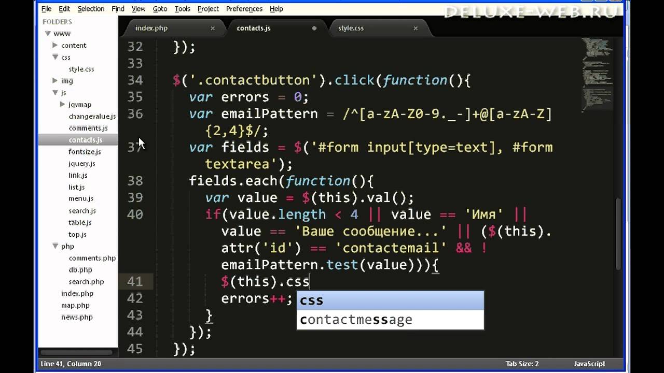Click the minimap code preview
Screen dimensions: 664x373
pos(597,74)
